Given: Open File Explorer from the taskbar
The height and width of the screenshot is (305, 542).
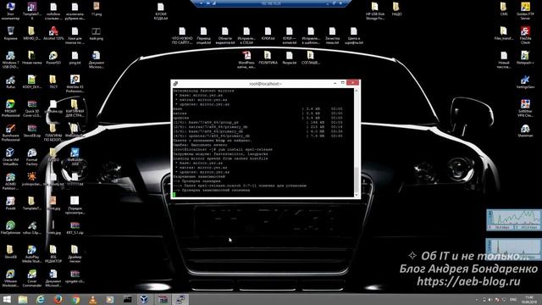Looking at the screenshot, I should pyautogui.click(x=23, y=299).
